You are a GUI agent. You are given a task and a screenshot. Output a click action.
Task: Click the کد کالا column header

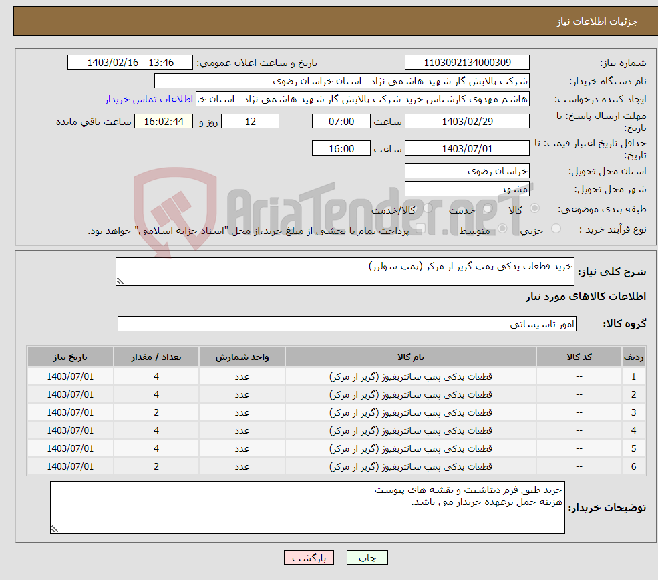coord(579,357)
